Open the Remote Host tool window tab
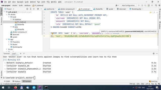This screenshot has width=161, height=90. pyautogui.click(x=160, y=13)
